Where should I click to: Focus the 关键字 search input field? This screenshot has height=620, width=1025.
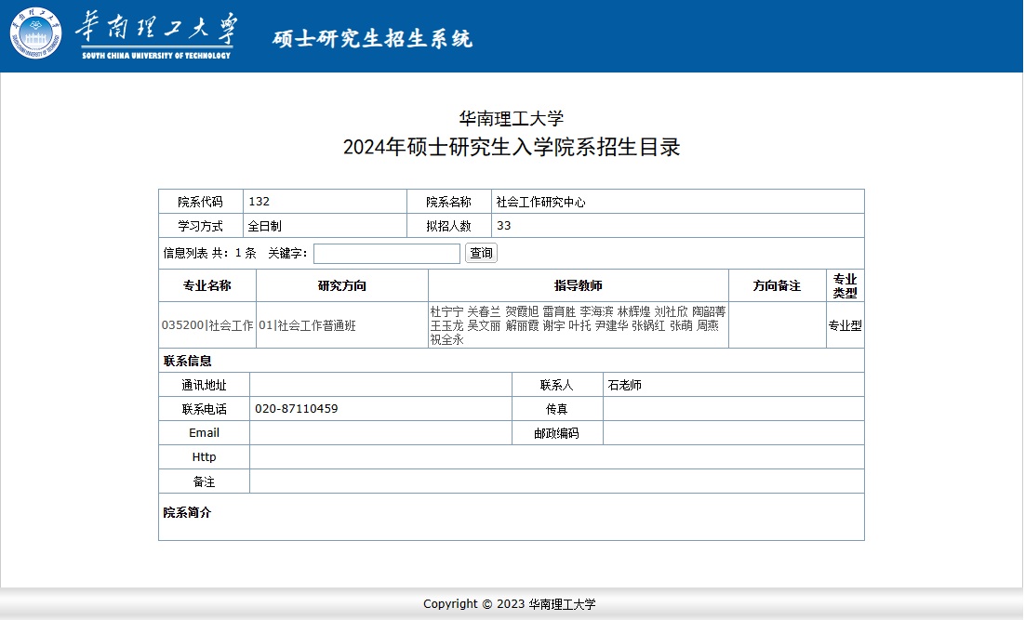point(386,254)
